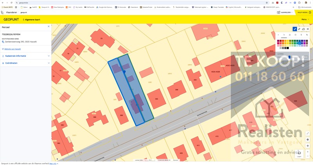
Task: Click the locate-me crosshair icon
Action: pos(308,145)
